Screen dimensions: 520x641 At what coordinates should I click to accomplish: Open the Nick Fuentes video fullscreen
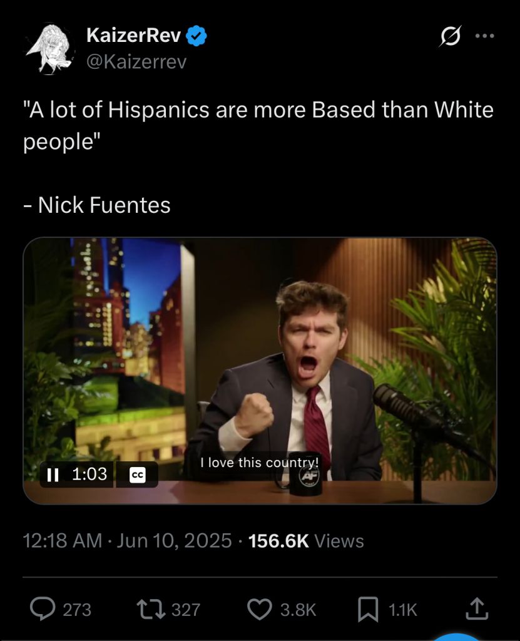click(260, 371)
